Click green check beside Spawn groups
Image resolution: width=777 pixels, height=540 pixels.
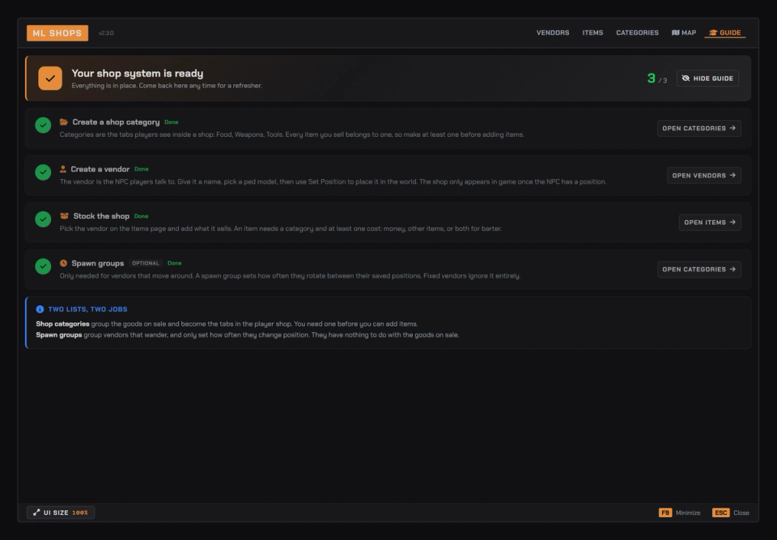pyautogui.click(x=43, y=266)
